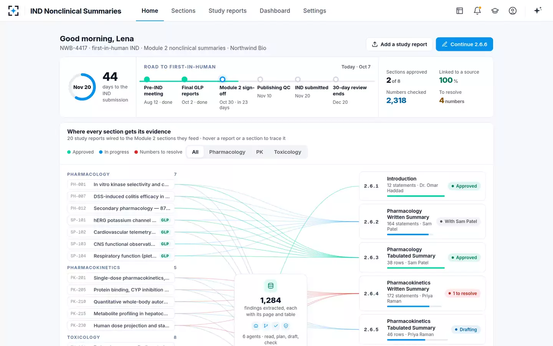This screenshot has height=346, width=553.
Task: Click the IND Nonclinical Summaries app logo
Action: click(13, 11)
